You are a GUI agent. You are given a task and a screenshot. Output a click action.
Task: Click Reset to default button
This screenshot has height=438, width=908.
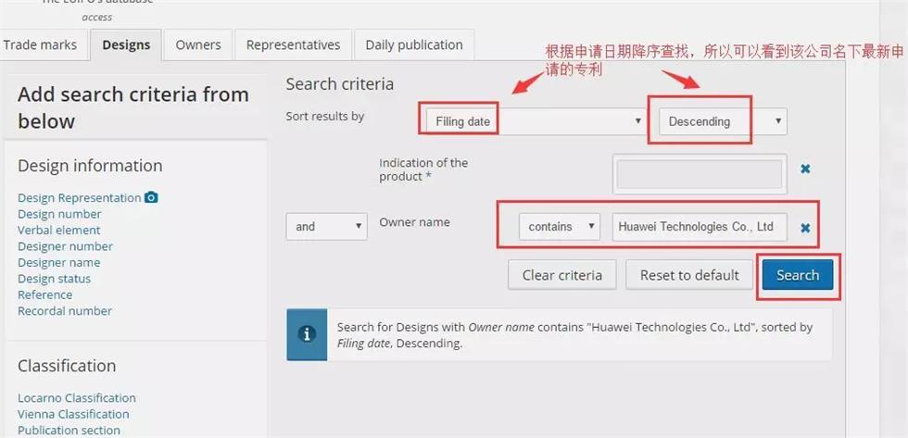[689, 275]
